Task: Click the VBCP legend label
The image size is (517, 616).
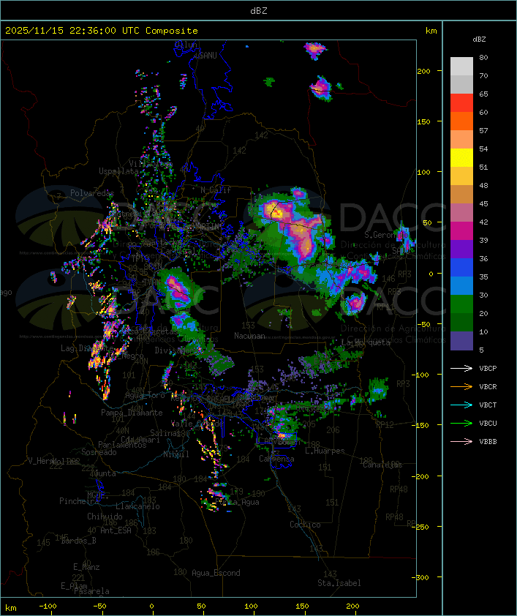Action: 488,369
